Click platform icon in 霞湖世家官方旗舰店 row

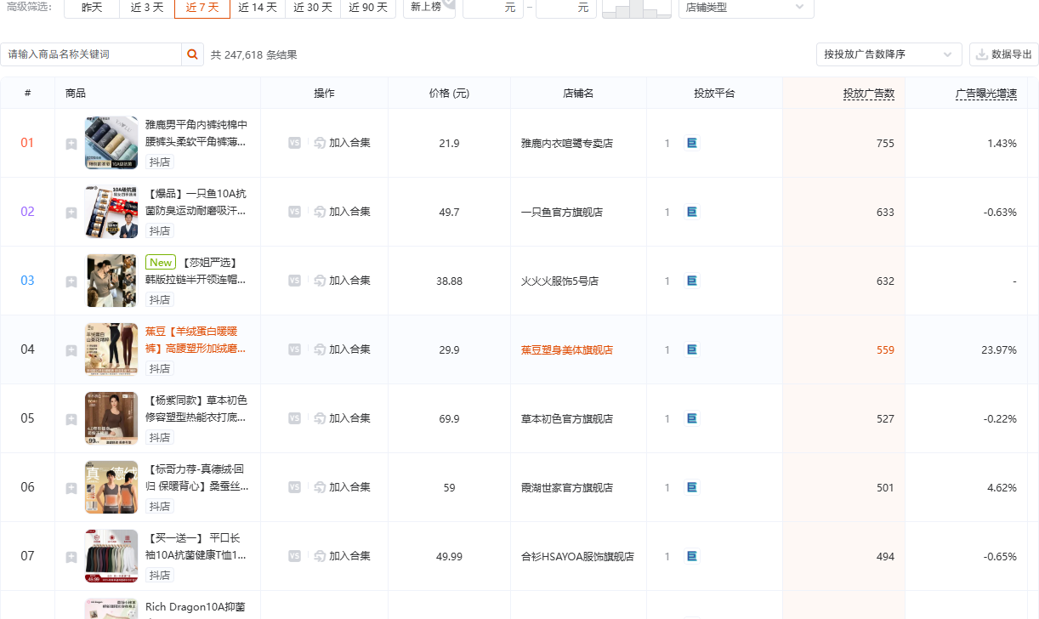pyautogui.click(x=691, y=487)
